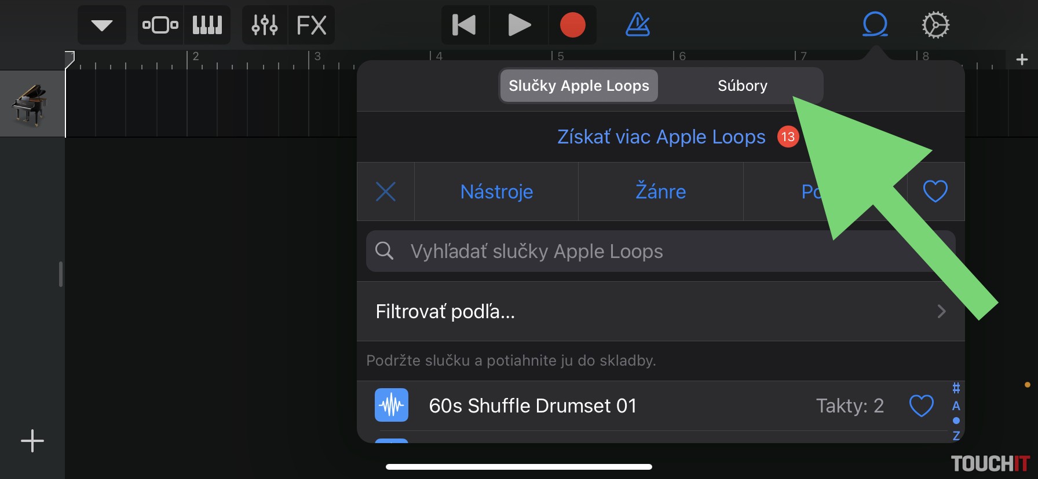The height and width of the screenshot is (479, 1038).
Task: Go to beginning of the song
Action: coord(465,25)
